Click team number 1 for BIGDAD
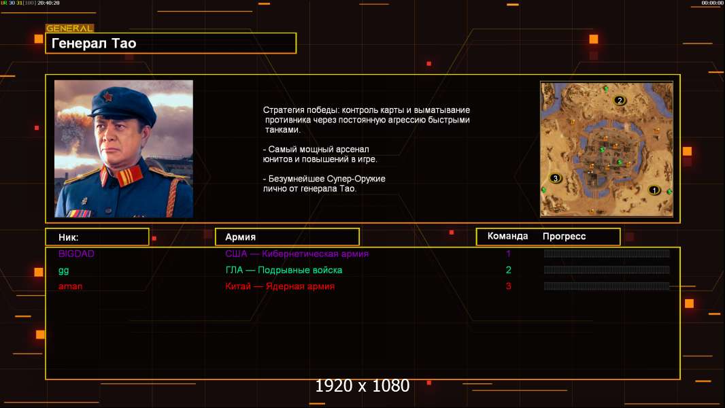The height and width of the screenshot is (408, 725). (508, 254)
